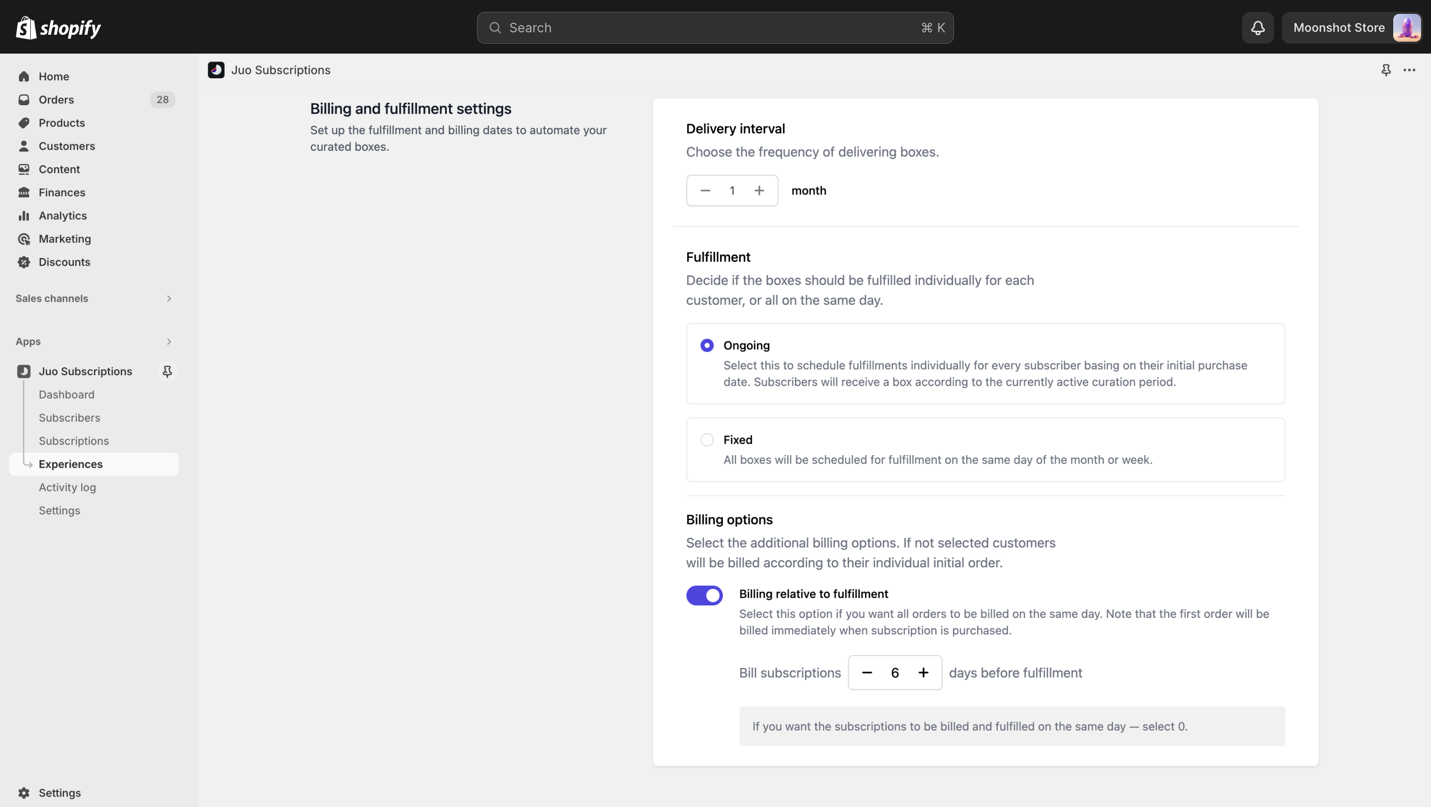This screenshot has width=1431, height=807.
Task: Open the Experiences menu item
Action: point(71,465)
